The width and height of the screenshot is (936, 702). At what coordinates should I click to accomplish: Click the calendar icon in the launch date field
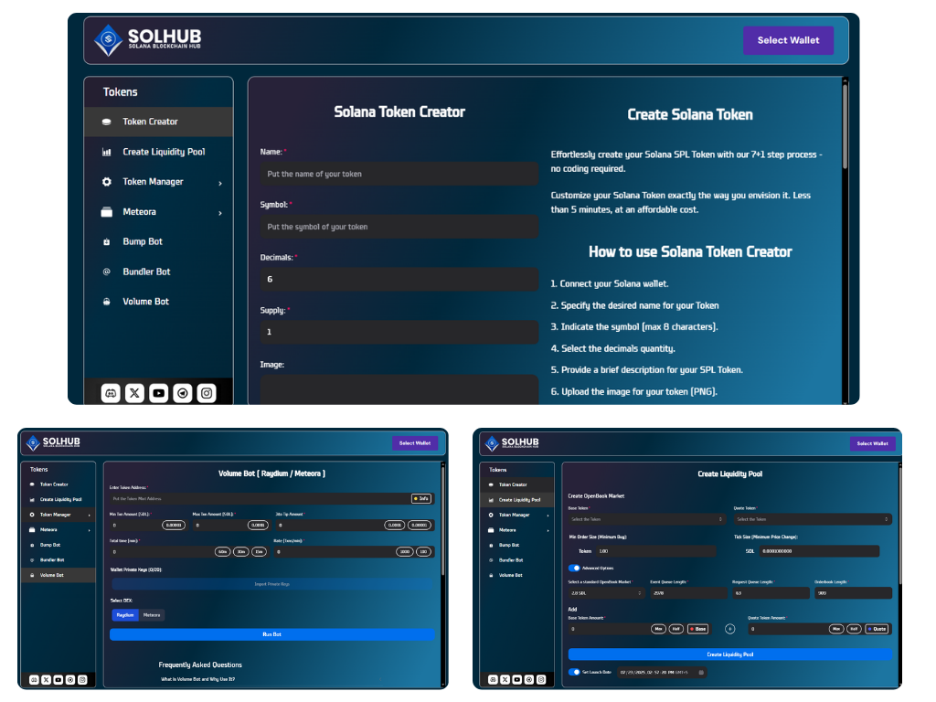click(x=701, y=672)
